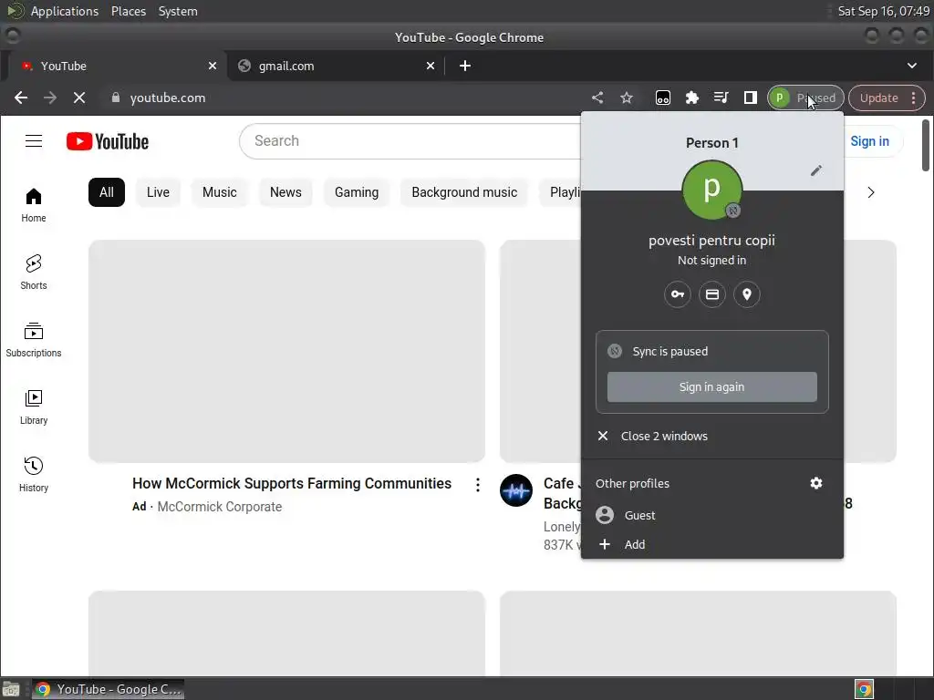Open addresses location pin icon
934x700 pixels.
pos(746,294)
